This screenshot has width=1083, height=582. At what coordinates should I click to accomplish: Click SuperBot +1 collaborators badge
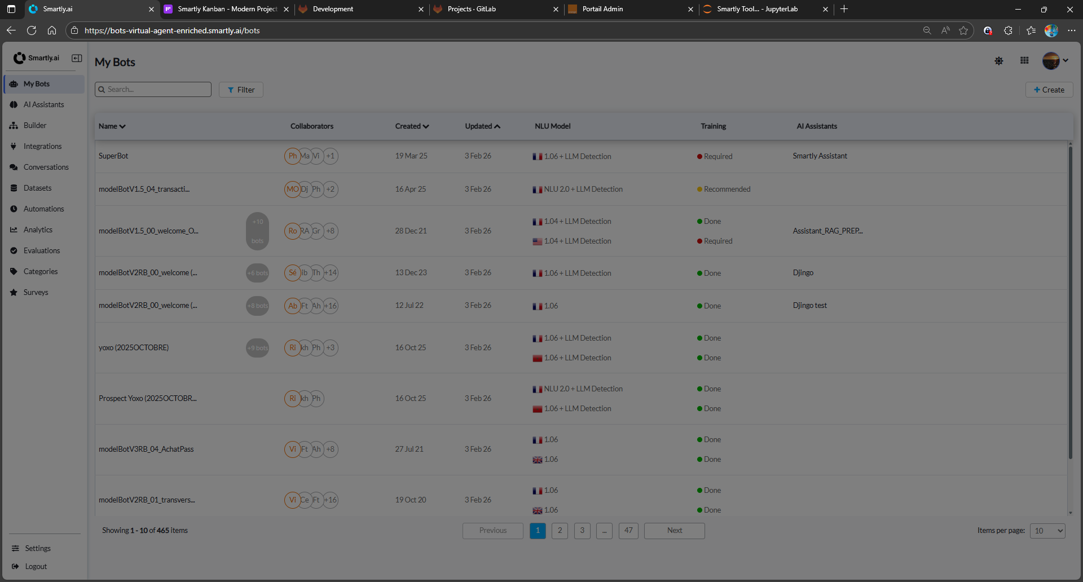click(331, 156)
